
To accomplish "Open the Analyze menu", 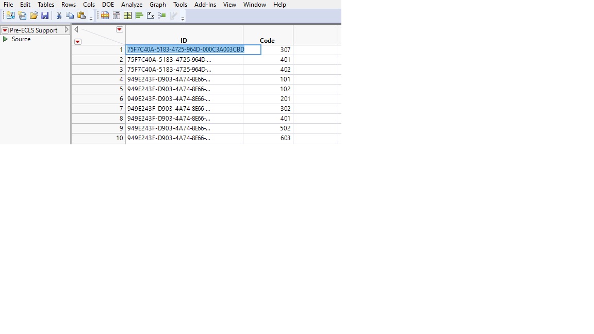I will [x=131, y=5].
